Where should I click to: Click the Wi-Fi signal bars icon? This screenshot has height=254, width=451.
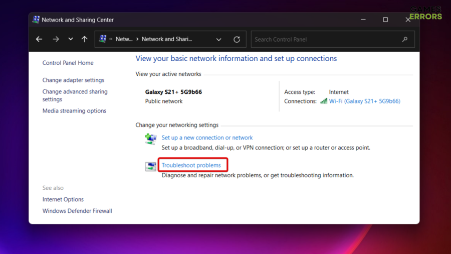(324, 101)
